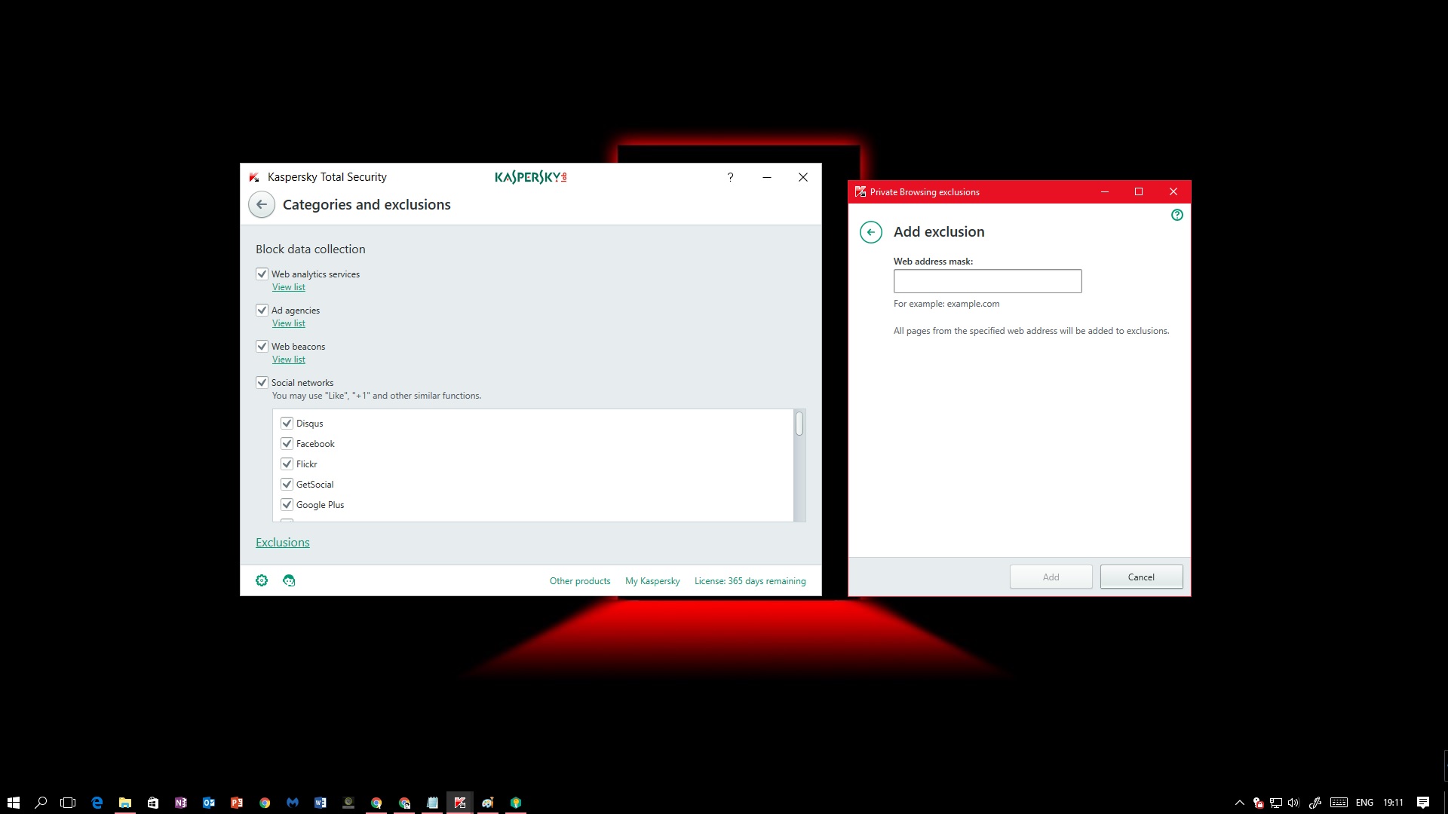Click License 365 days remaining
The image size is (1448, 814).
[750, 581]
